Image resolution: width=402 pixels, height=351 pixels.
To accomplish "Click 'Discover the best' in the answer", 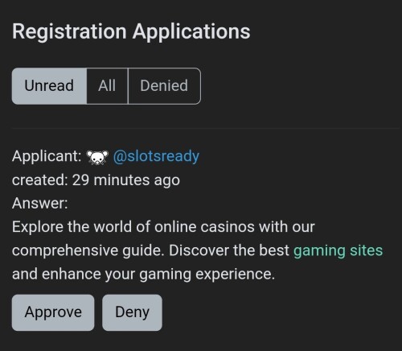I will point(229,250).
